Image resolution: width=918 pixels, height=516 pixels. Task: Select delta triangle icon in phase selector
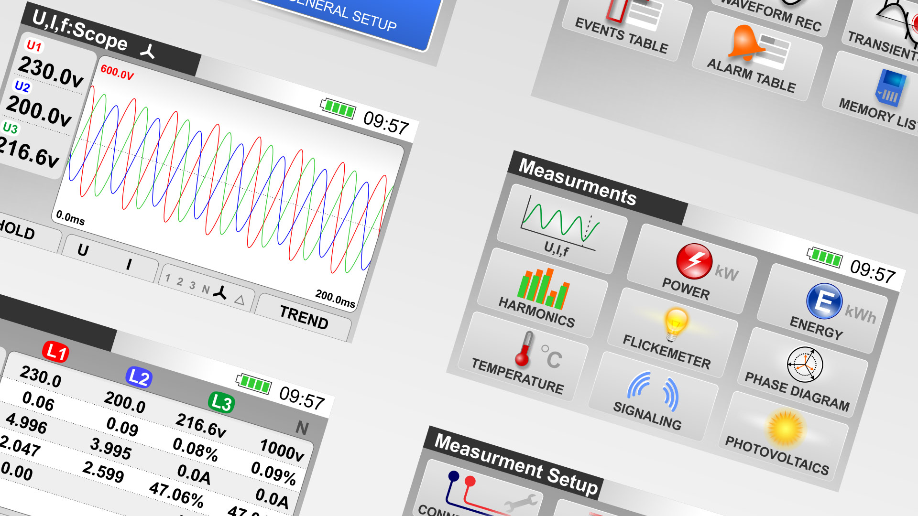(x=240, y=300)
